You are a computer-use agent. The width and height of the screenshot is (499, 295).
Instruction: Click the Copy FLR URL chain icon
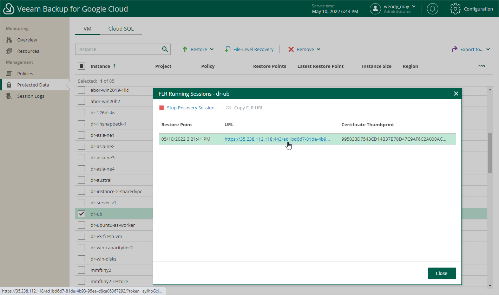pos(229,108)
